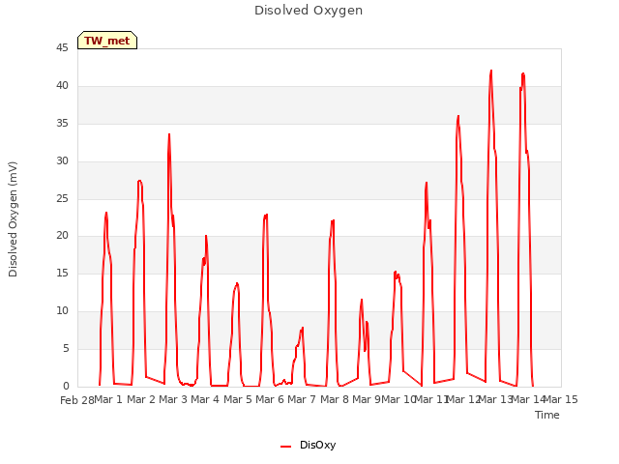Click the 20 y-axis tick label

(x=62, y=236)
